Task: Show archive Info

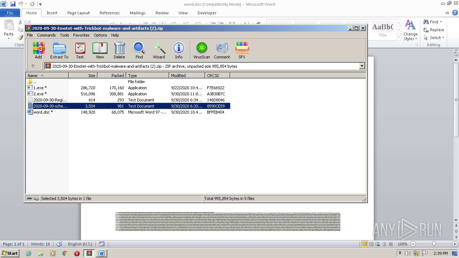Action: (x=179, y=50)
